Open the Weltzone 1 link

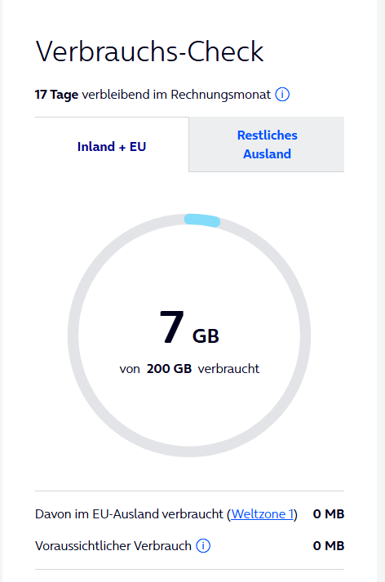pos(262,513)
